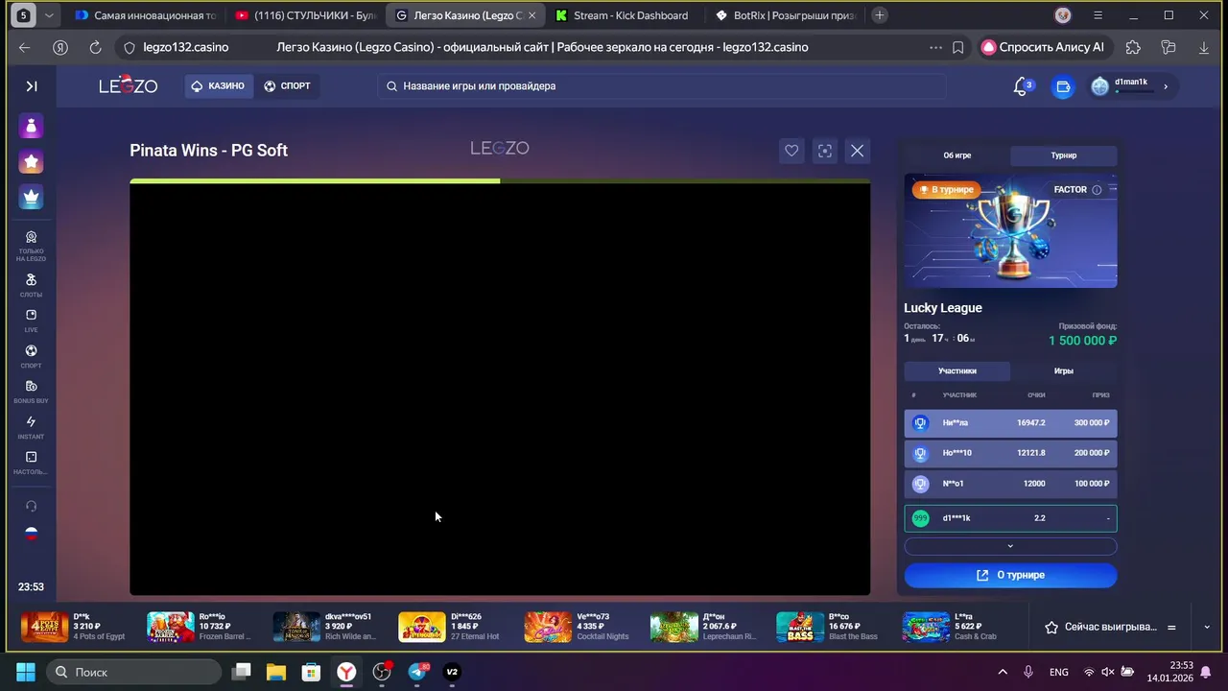Switch to Stream - Kick Dashboard tab
Screen dimensions: 1228x691
pos(623,15)
